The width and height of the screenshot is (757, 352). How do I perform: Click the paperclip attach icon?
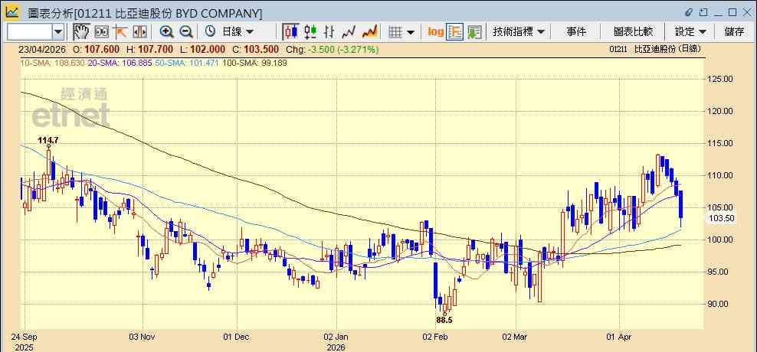pos(689,12)
